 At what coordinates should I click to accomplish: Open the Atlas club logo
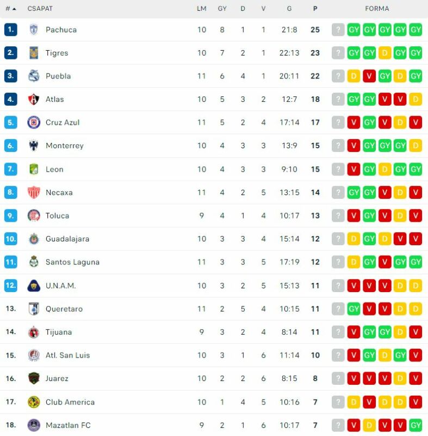click(34, 99)
